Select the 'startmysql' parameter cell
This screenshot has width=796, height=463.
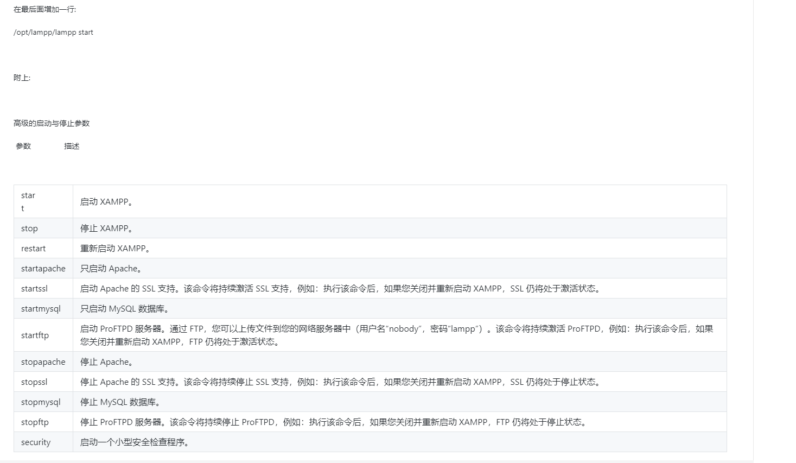tap(43, 309)
